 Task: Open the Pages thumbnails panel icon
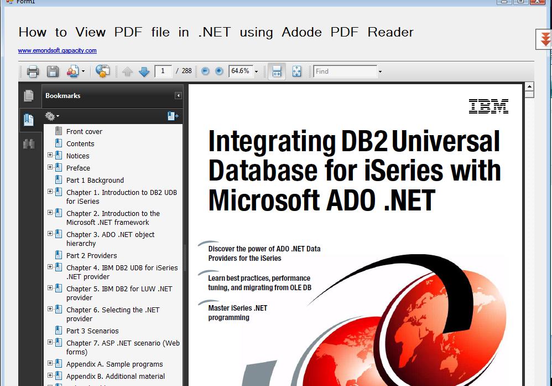point(29,95)
